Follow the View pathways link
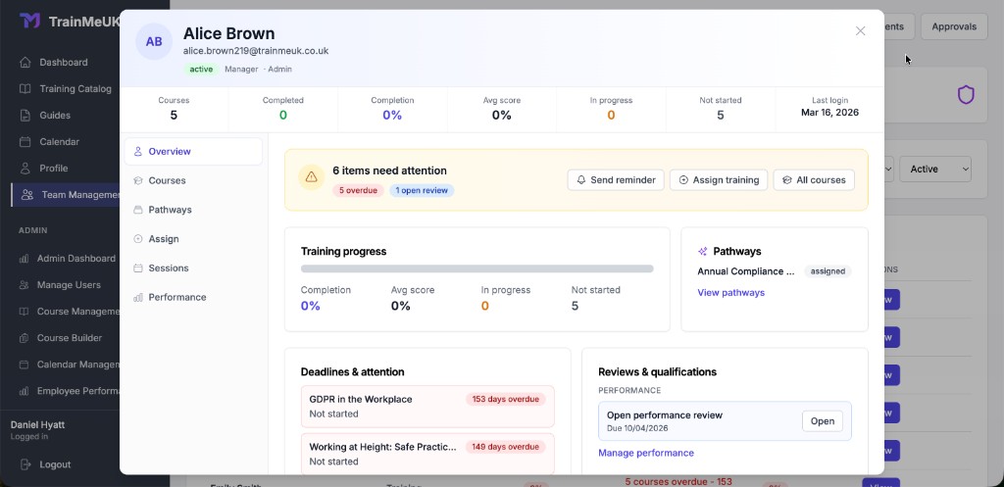 click(x=730, y=292)
